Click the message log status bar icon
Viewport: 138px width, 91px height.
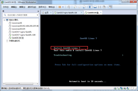[x=133, y=88]
